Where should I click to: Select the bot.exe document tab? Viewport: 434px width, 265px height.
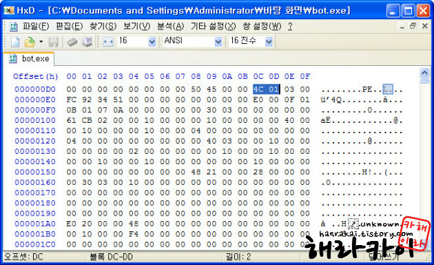tap(29, 59)
